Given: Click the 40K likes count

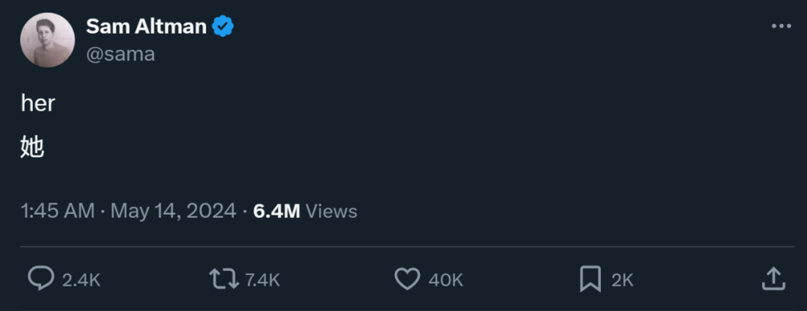Looking at the screenshot, I should point(445,280).
